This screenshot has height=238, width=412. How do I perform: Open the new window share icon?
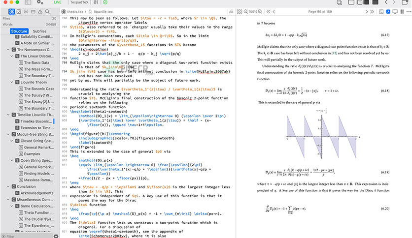pyautogui.click(x=405, y=2)
